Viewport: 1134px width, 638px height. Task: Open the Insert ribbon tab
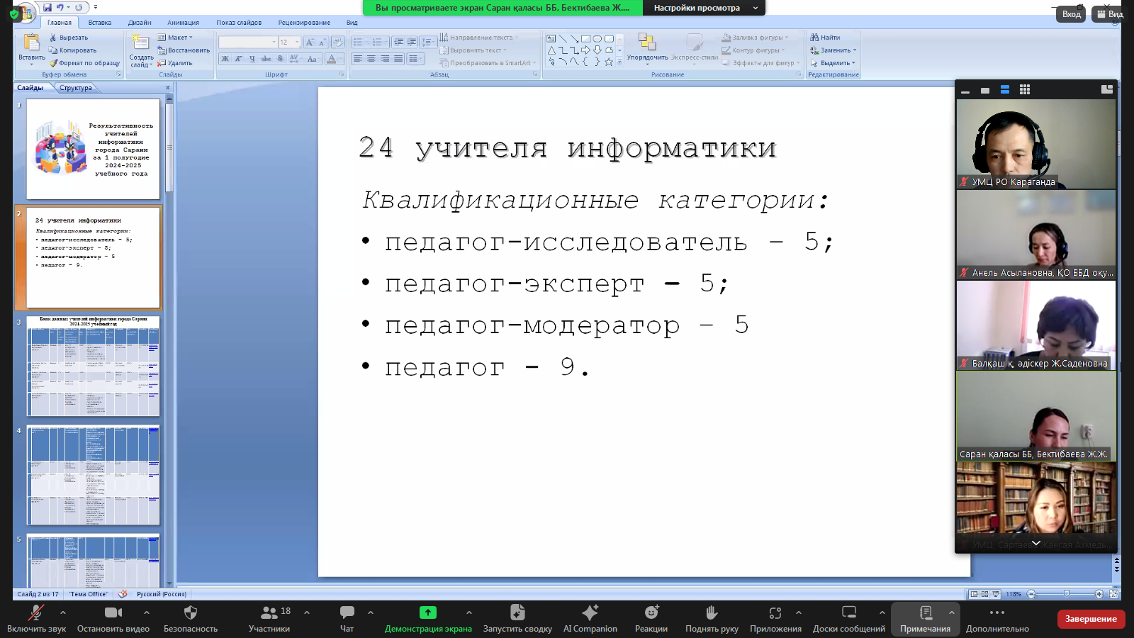pos(99,23)
